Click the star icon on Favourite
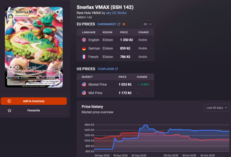Viewport: 231px width, 157px height. click(9, 110)
